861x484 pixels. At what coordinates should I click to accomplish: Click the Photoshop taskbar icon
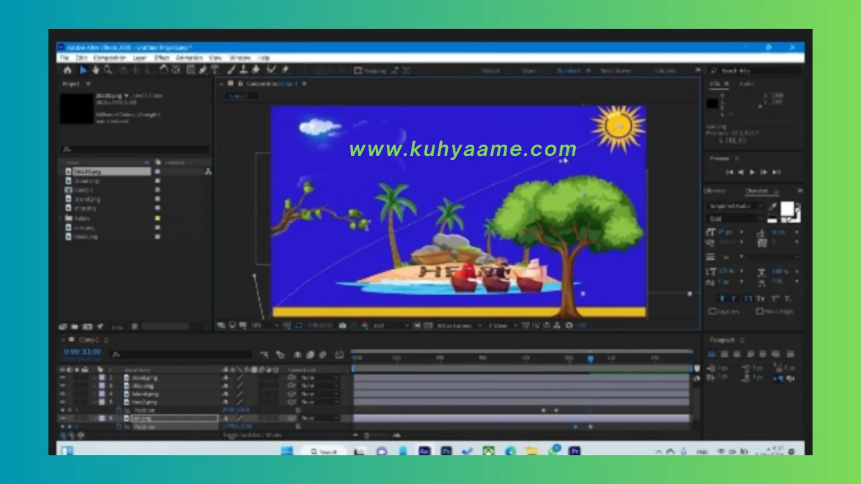coord(445,451)
